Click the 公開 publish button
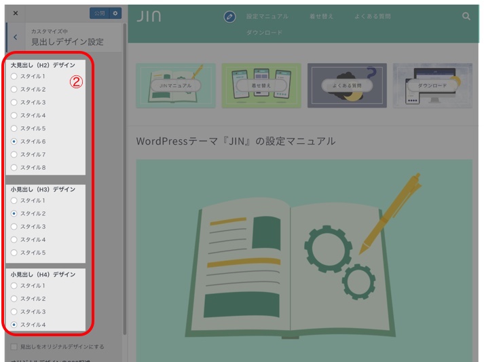484x362 pixels. pyautogui.click(x=99, y=14)
